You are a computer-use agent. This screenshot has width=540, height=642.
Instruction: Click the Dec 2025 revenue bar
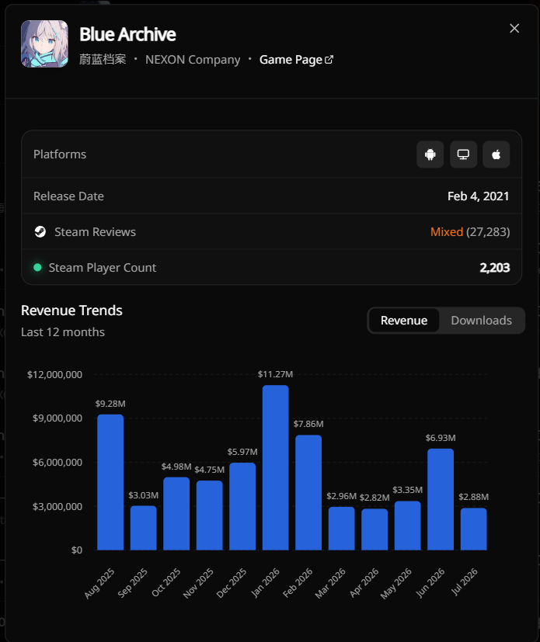tap(242, 506)
